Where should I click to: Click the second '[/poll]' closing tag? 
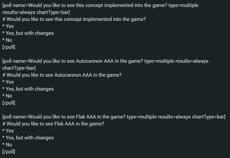pos(9,103)
